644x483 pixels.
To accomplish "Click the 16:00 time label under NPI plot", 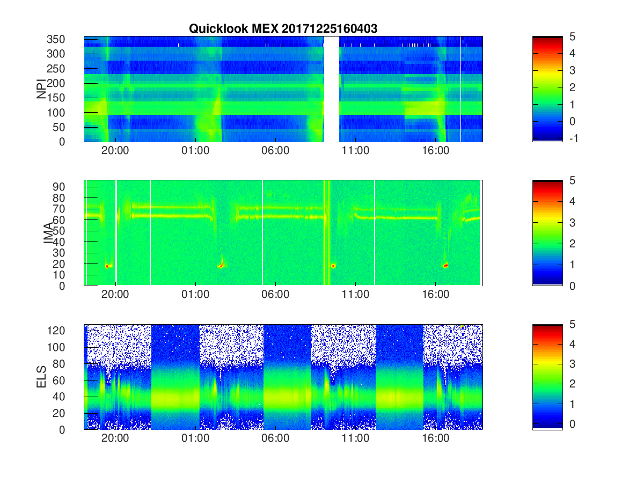I will tap(435, 151).
